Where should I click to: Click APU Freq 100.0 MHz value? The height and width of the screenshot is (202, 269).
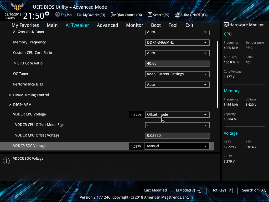(231, 62)
